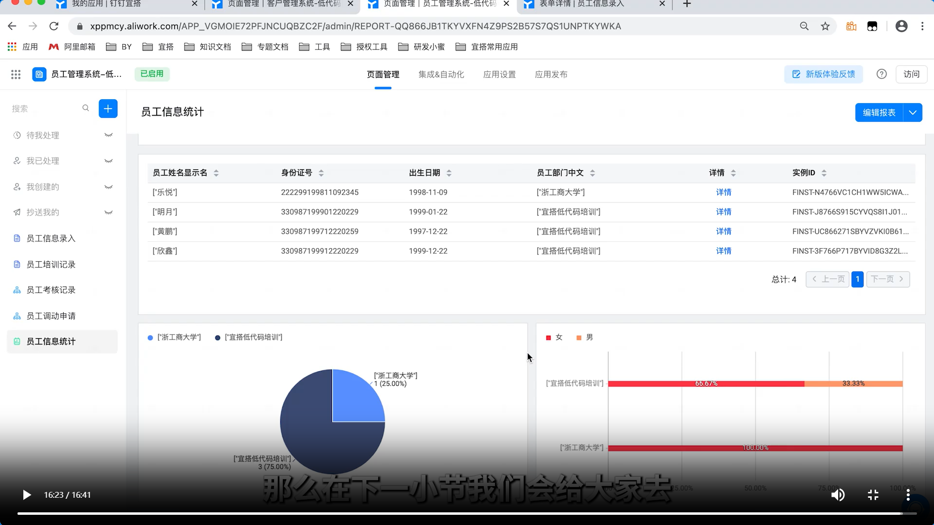Click the 编辑报表 button
Screen dimensions: 934x525
[x=879, y=112]
